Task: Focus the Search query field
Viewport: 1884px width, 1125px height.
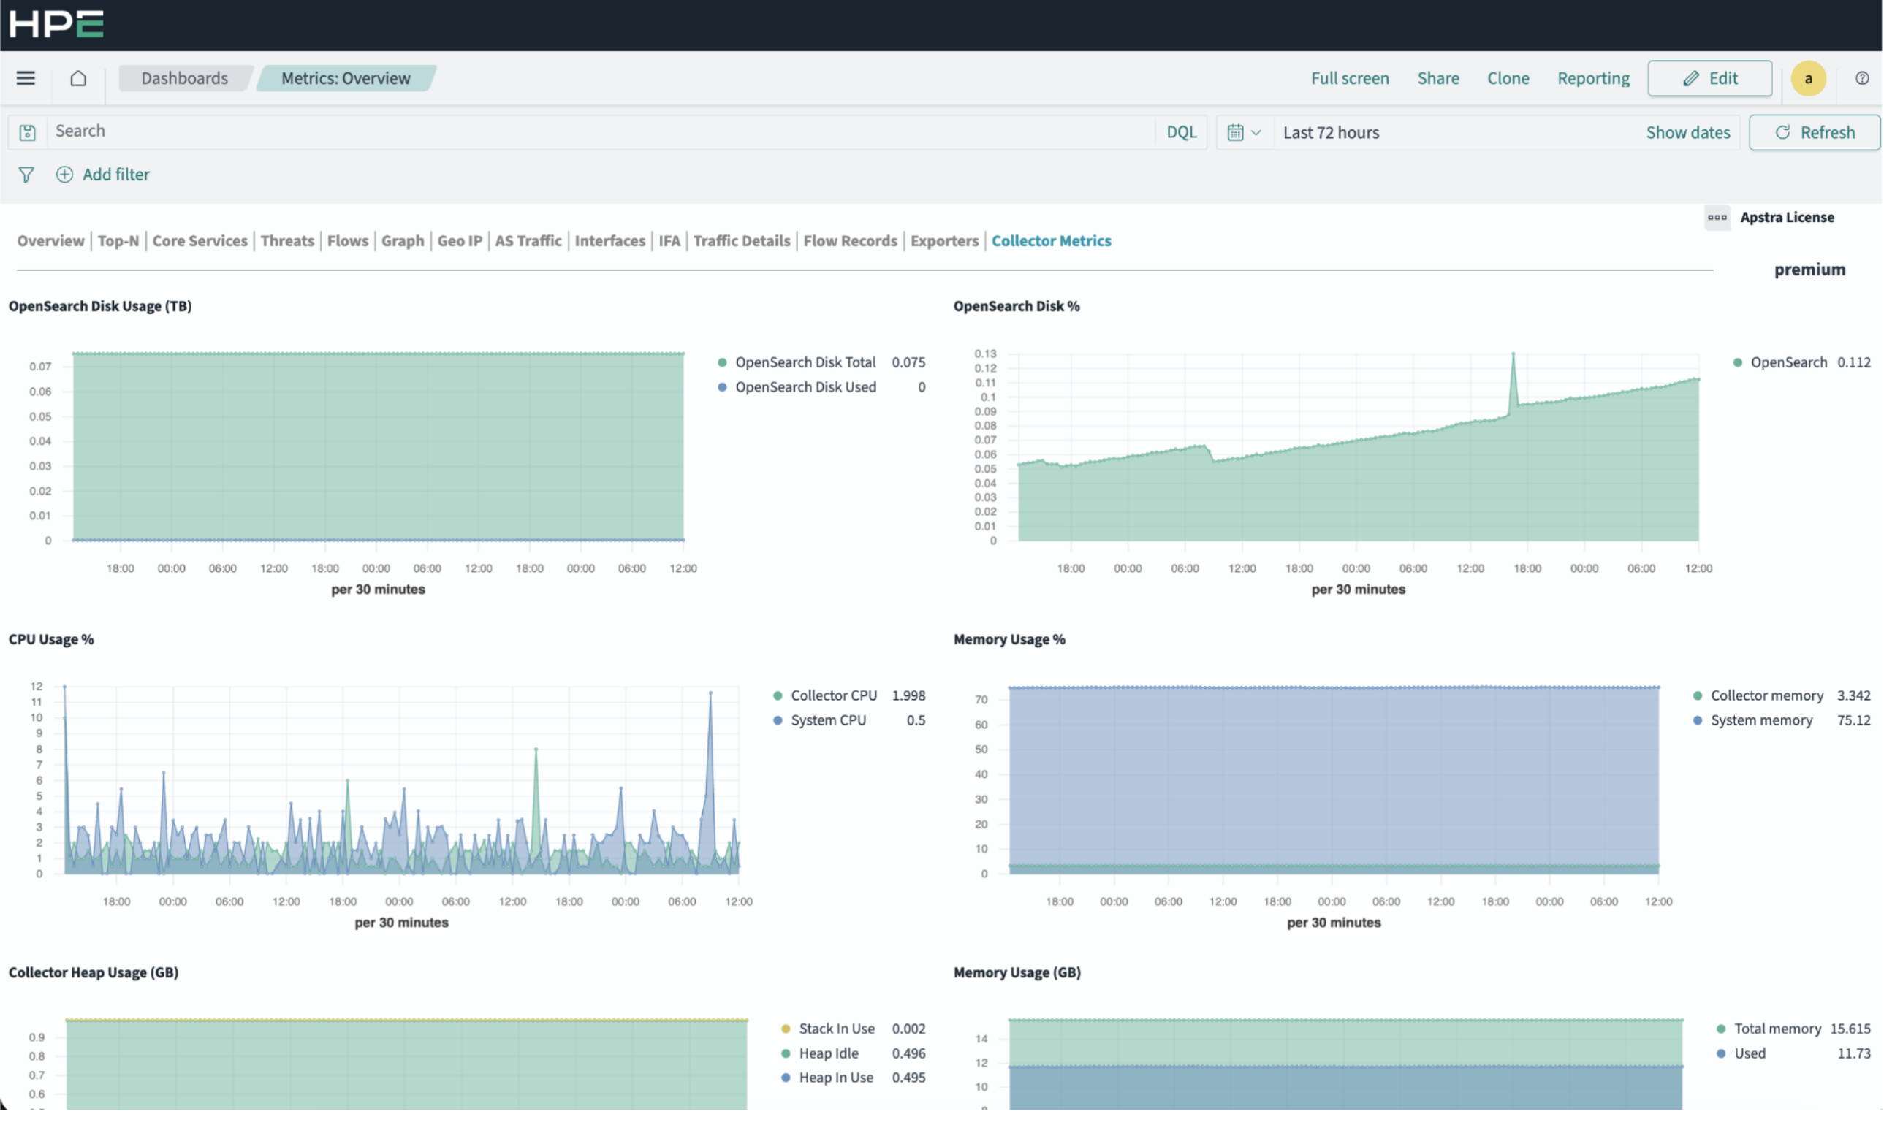Action: (601, 131)
